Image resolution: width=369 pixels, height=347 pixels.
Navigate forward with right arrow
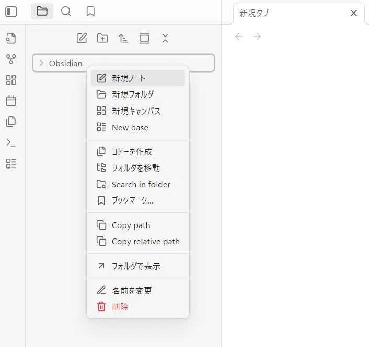pos(257,37)
